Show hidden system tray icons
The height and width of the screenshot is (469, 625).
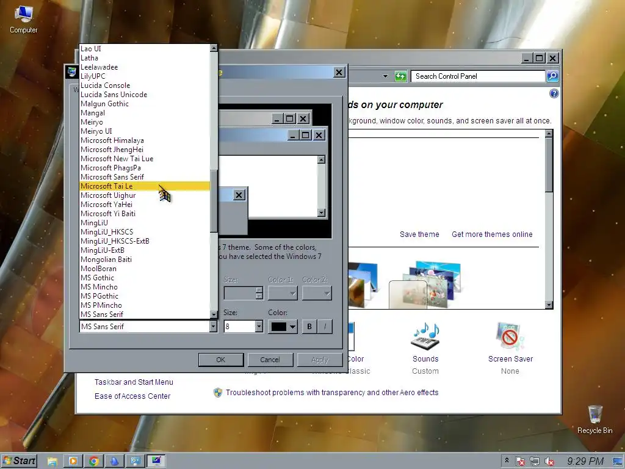point(507,460)
